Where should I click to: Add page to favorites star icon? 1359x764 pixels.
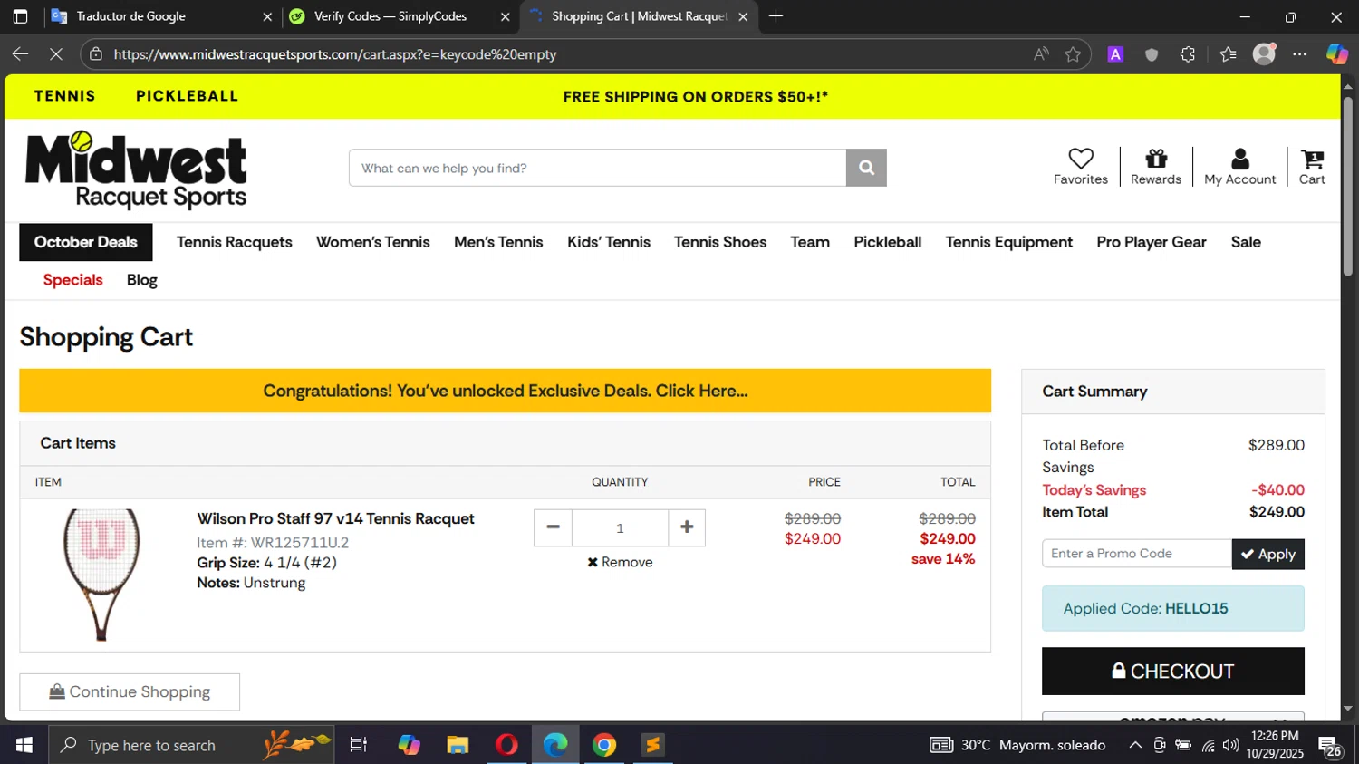1073,54
